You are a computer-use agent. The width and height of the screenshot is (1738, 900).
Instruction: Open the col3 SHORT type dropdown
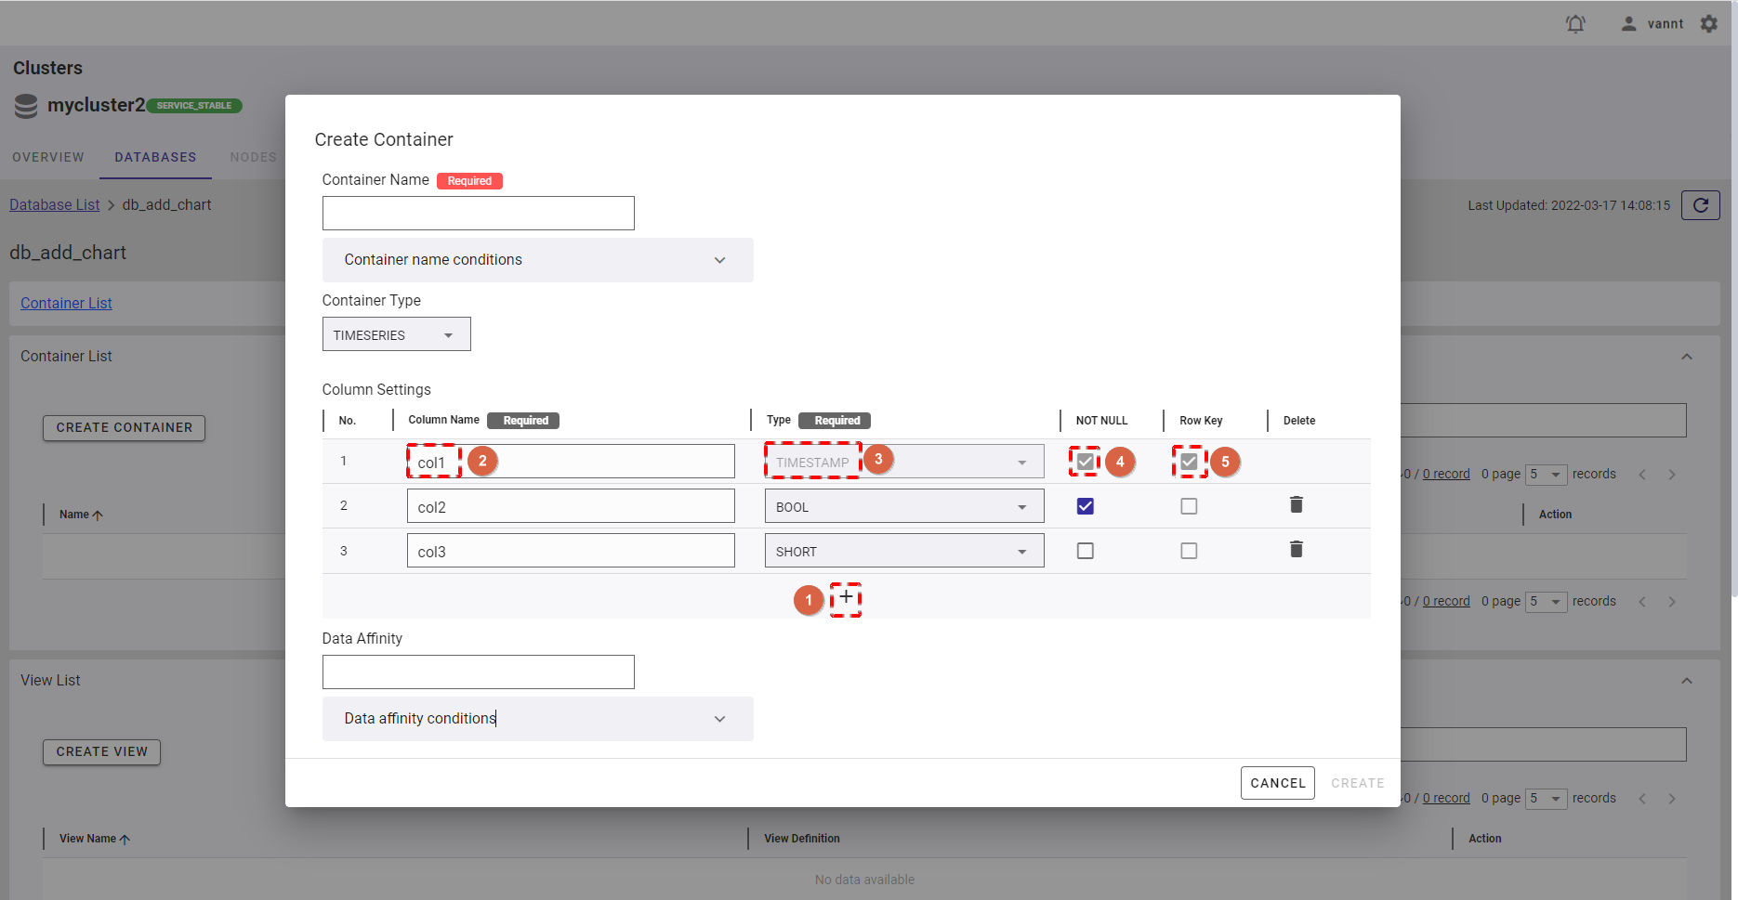click(903, 551)
